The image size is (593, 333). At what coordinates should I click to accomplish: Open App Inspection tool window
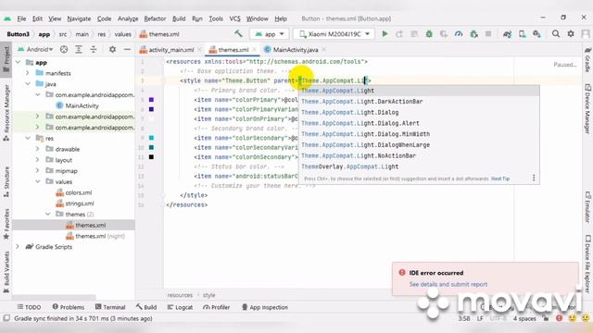[x=265, y=307]
